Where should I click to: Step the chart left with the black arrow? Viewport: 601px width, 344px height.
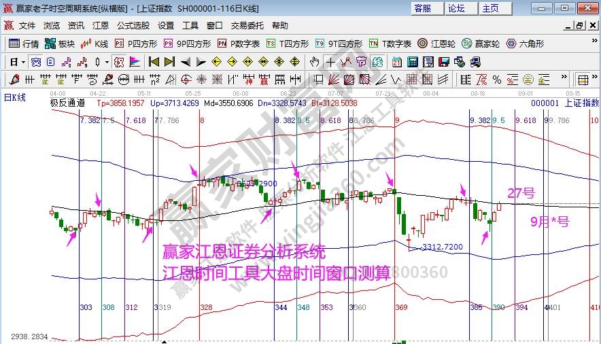[186, 62]
